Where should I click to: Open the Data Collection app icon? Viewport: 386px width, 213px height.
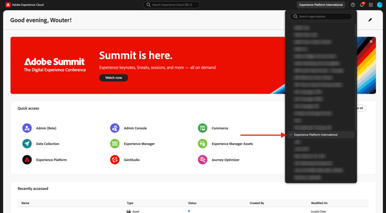click(x=27, y=144)
